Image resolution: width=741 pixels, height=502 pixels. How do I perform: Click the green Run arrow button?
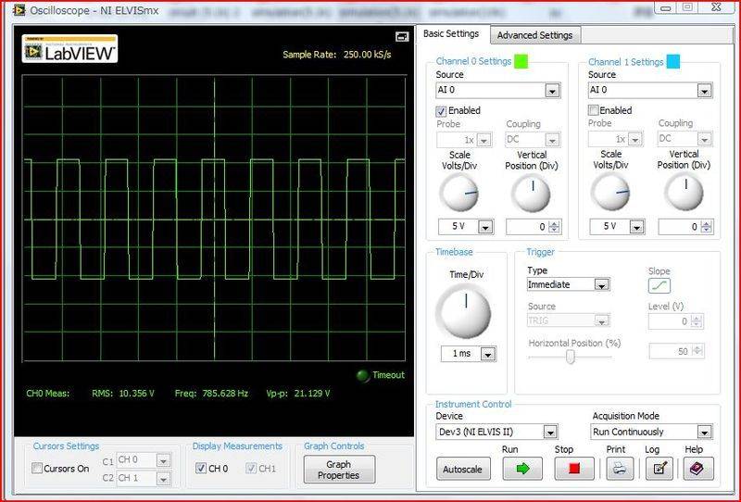522,468
